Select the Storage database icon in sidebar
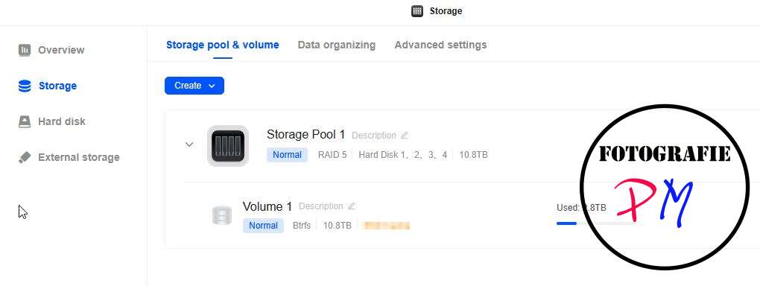Screen dimensions: 760x286 pyautogui.click(x=25, y=86)
